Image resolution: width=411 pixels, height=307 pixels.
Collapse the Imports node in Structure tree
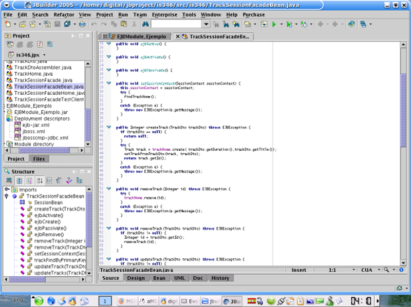click(x=7, y=190)
